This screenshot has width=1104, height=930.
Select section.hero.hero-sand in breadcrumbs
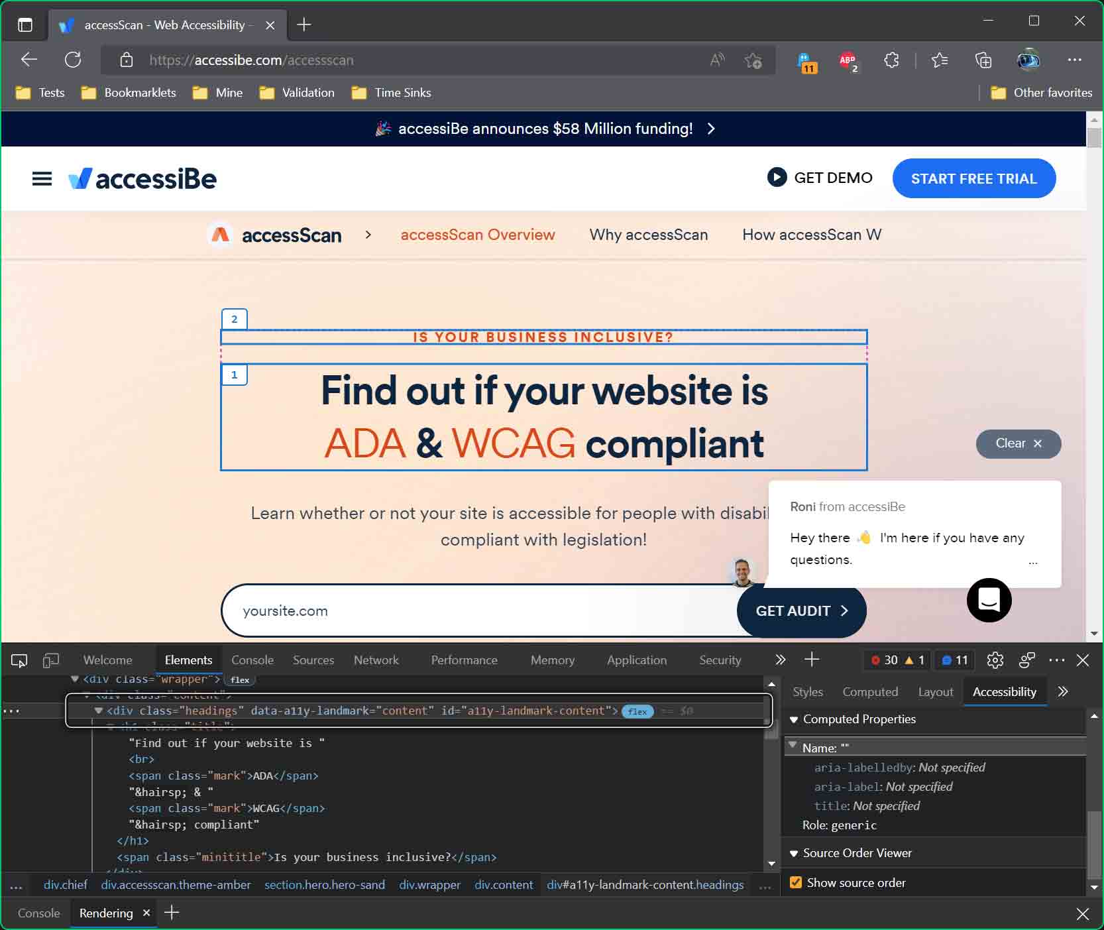325,885
